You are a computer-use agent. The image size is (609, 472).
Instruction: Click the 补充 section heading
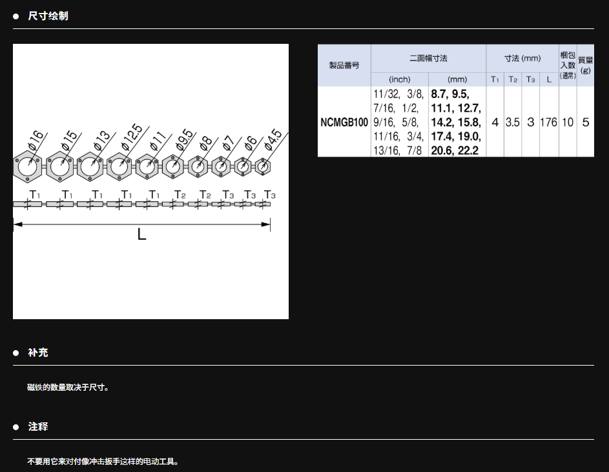[38, 353]
